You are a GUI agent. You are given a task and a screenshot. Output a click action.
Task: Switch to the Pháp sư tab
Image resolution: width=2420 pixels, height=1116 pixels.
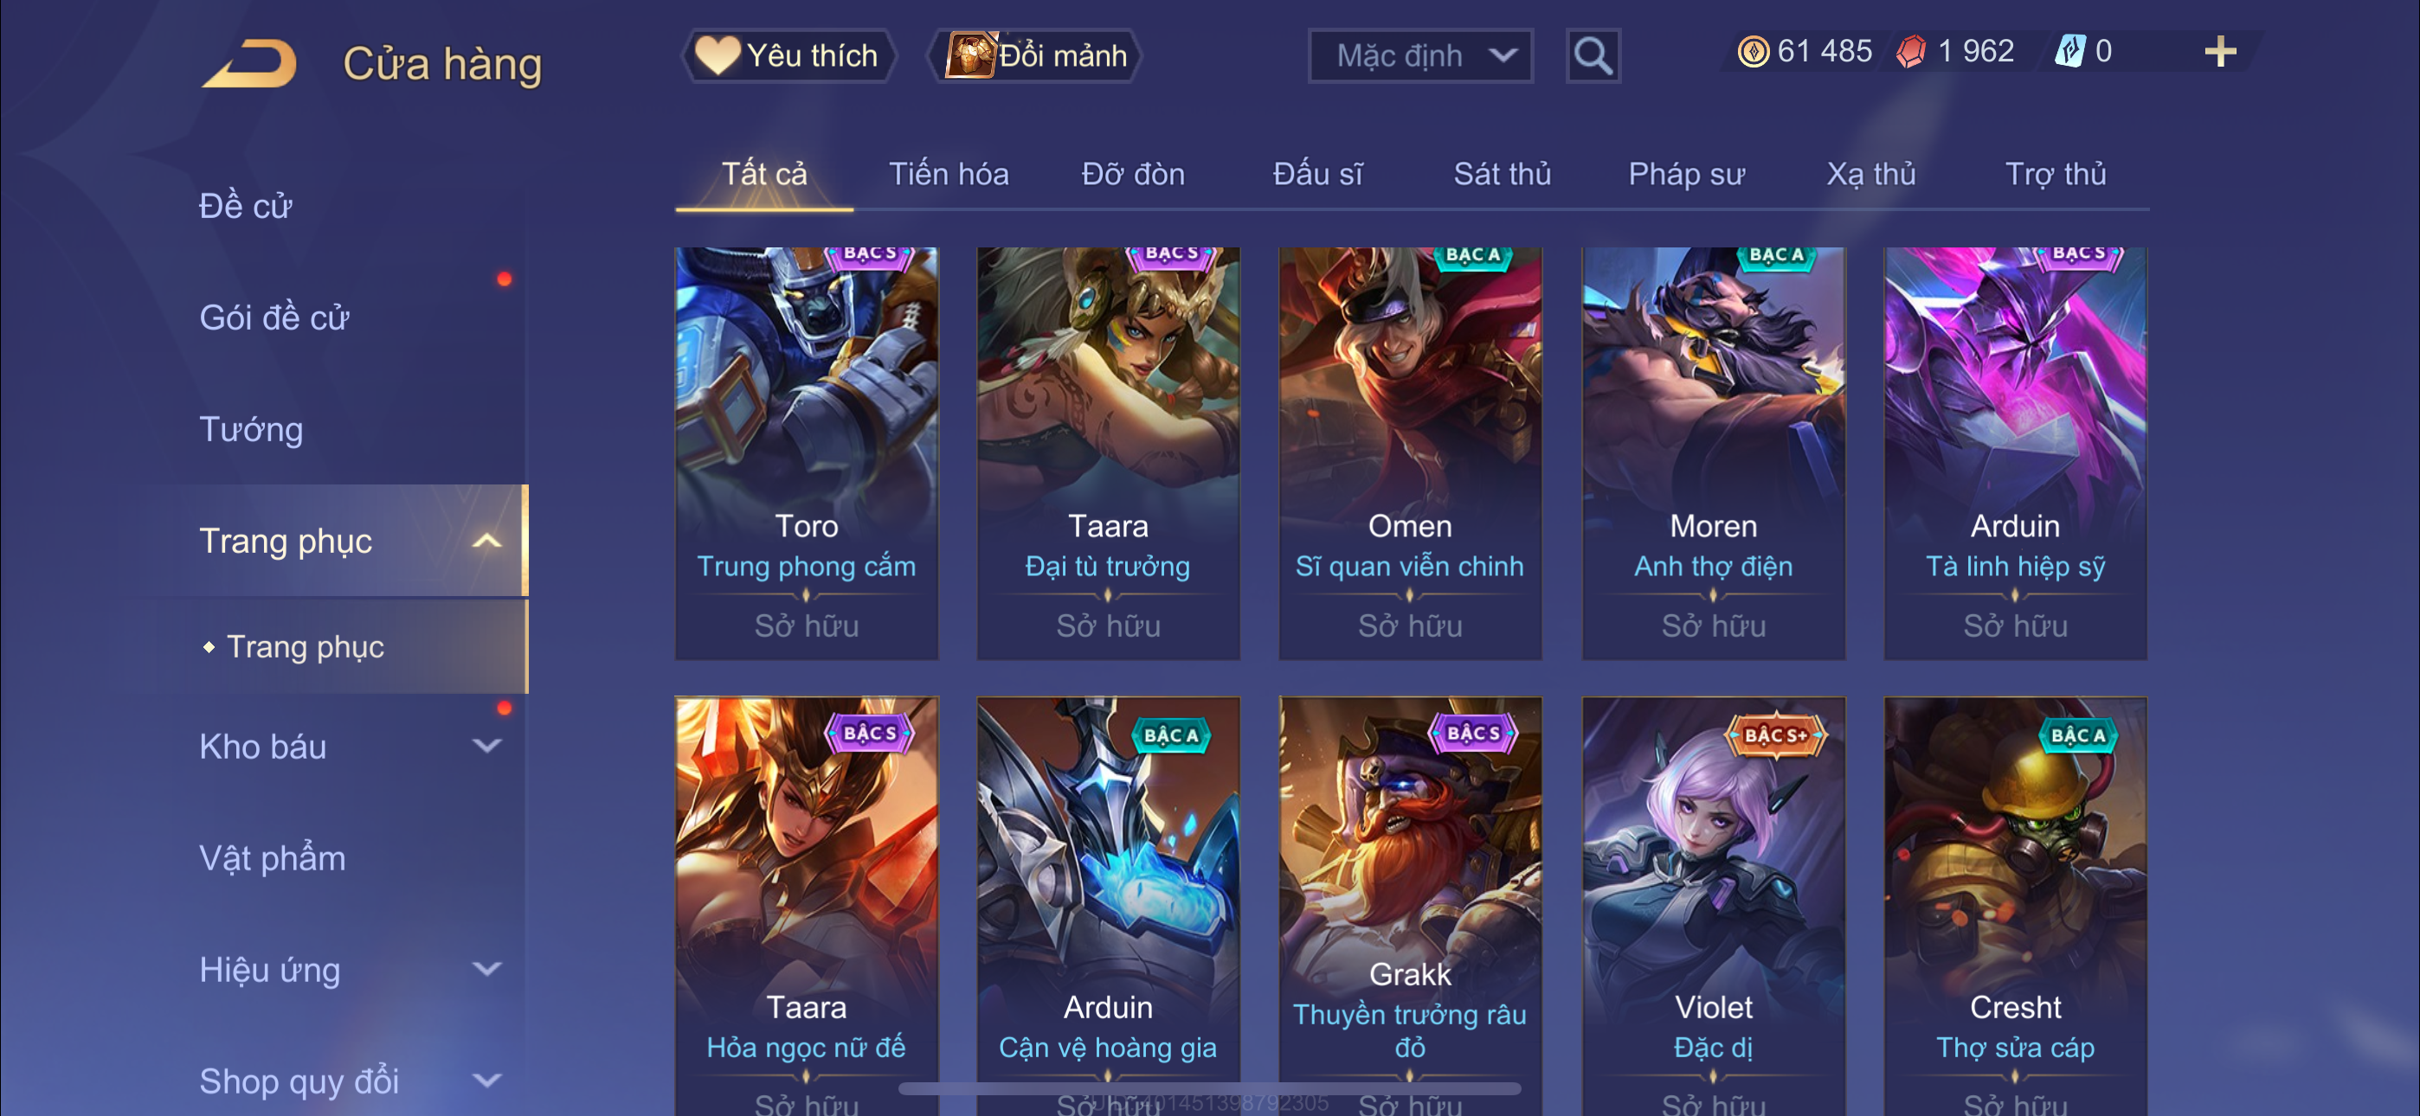tap(1685, 175)
